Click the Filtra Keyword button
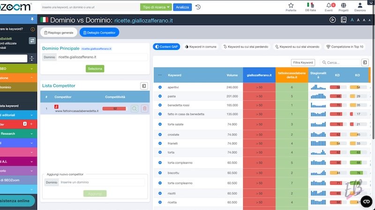The width and height of the screenshot is (375, 210). click(303, 63)
